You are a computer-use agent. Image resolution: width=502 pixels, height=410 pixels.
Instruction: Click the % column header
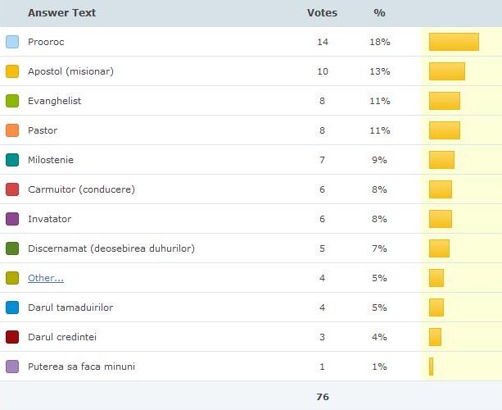coord(379,13)
